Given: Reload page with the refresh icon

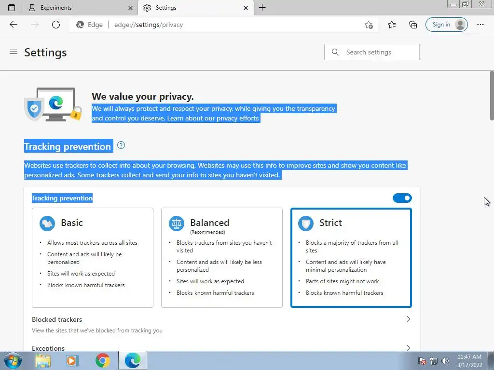Looking at the screenshot, I should 56,25.
